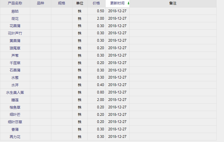This screenshot has height=142, width=224.
Task: Click the green sort arrow beside 更新时间
Action: point(128,3)
